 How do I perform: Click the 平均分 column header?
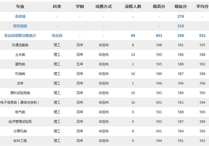coord(202,7)
